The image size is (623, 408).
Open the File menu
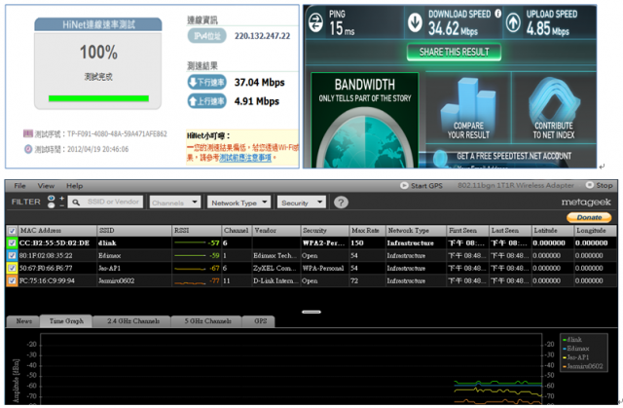point(19,186)
